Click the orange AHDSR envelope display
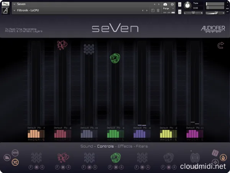 point(36,134)
